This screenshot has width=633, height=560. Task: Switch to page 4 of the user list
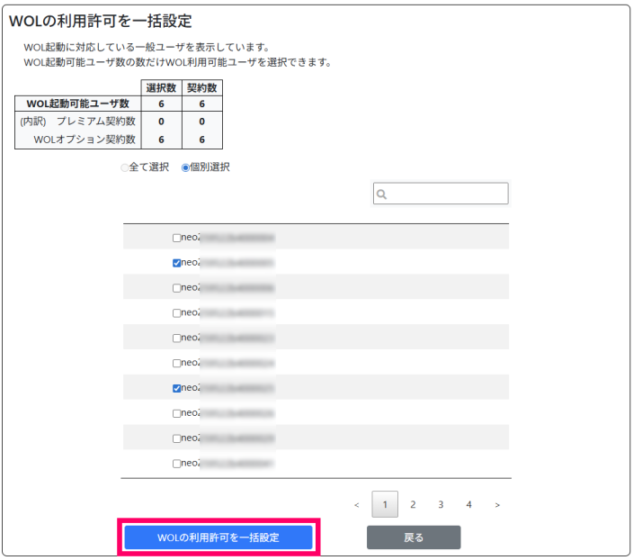pyautogui.click(x=468, y=505)
